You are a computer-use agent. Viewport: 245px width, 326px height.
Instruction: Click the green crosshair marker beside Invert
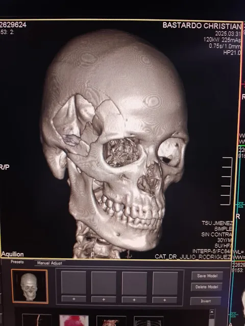click(x=233, y=314)
